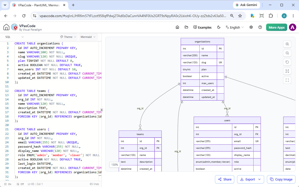Viewport: 299px width, 187px height.
Task: Open the Theme dropdown
Action: tap(68, 37)
